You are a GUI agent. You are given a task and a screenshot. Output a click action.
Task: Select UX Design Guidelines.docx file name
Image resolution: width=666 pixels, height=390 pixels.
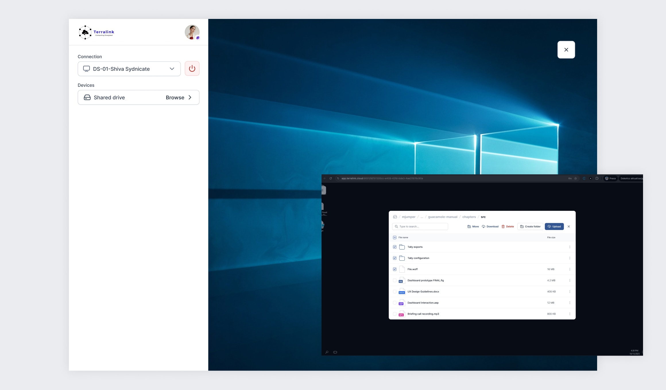[x=423, y=292]
